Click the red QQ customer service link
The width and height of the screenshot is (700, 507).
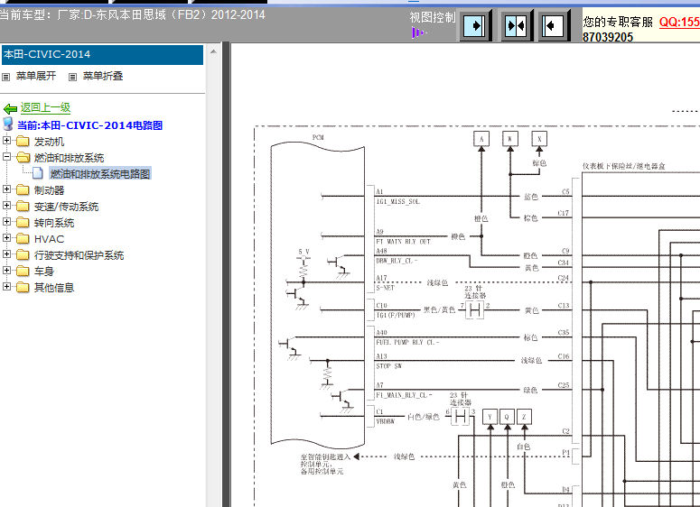point(679,22)
